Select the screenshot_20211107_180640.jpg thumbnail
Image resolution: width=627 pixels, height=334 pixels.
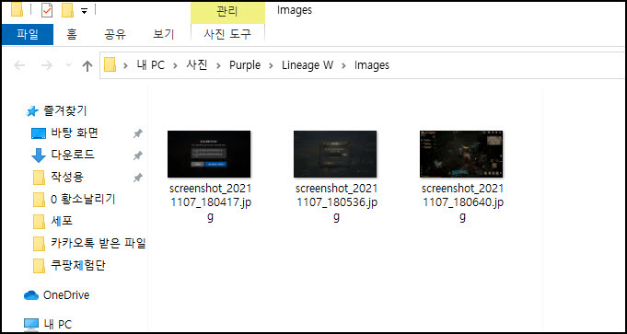point(461,154)
